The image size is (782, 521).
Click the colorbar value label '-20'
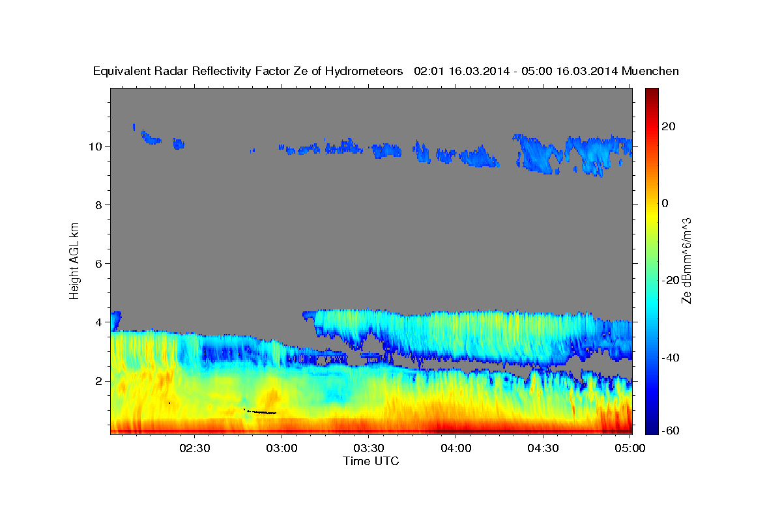click(669, 280)
